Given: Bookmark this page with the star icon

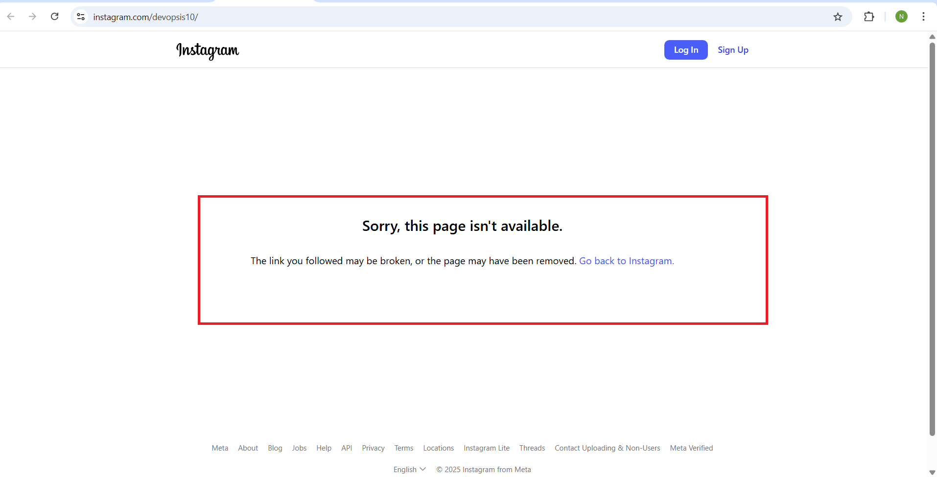Looking at the screenshot, I should click(x=838, y=17).
